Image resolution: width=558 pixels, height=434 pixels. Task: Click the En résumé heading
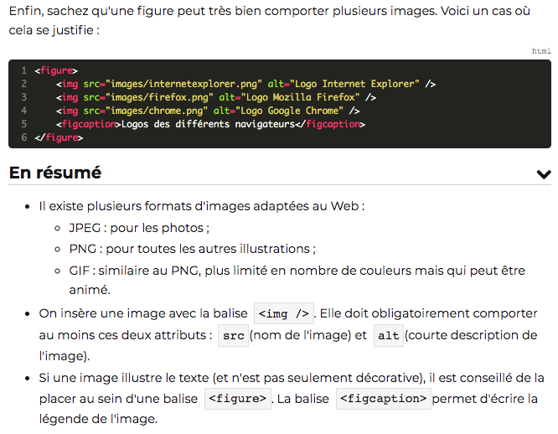[x=55, y=173]
